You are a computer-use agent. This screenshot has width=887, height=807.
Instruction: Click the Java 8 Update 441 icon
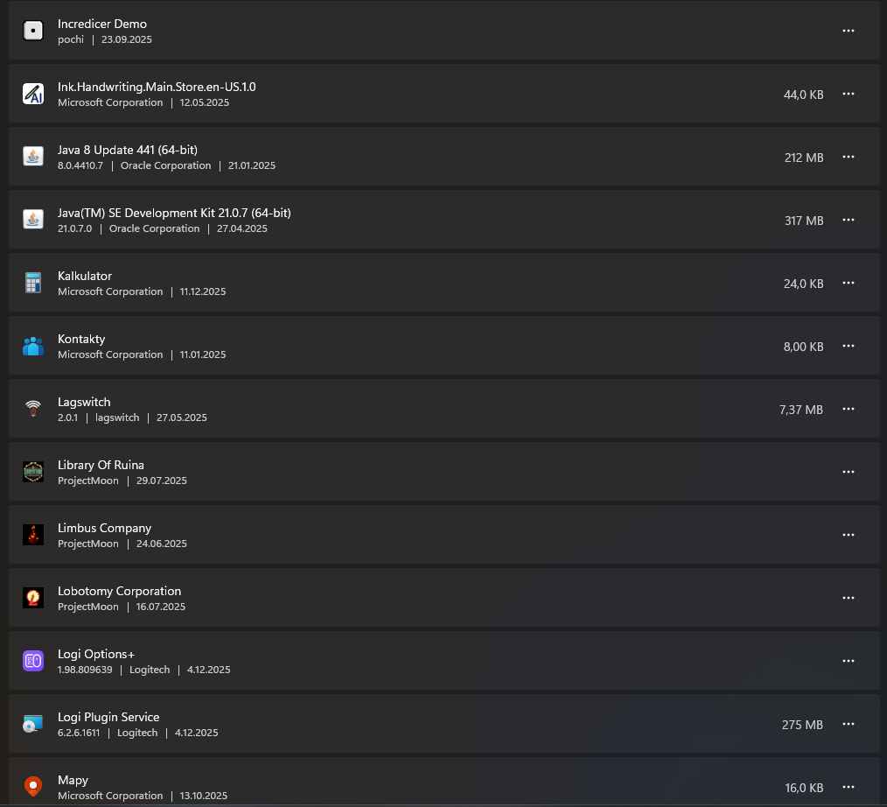[x=33, y=157]
